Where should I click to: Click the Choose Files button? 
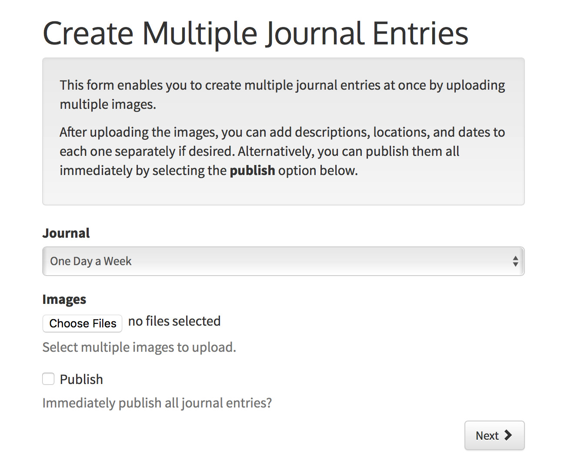click(x=82, y=323)
